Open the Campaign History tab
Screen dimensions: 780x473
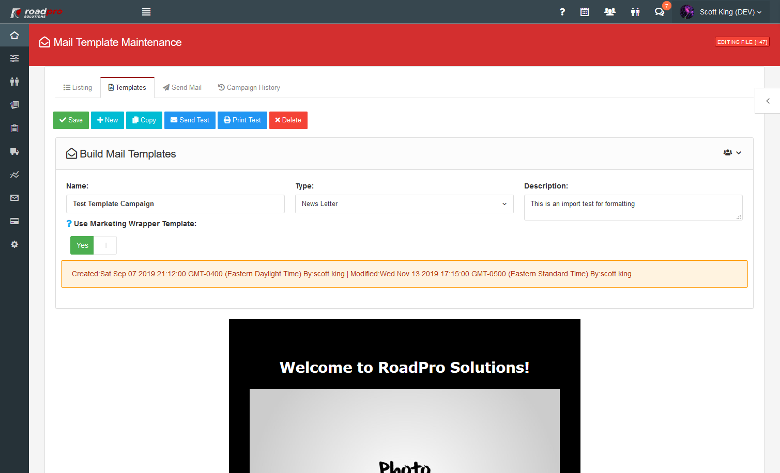click(x=249, y=88)
